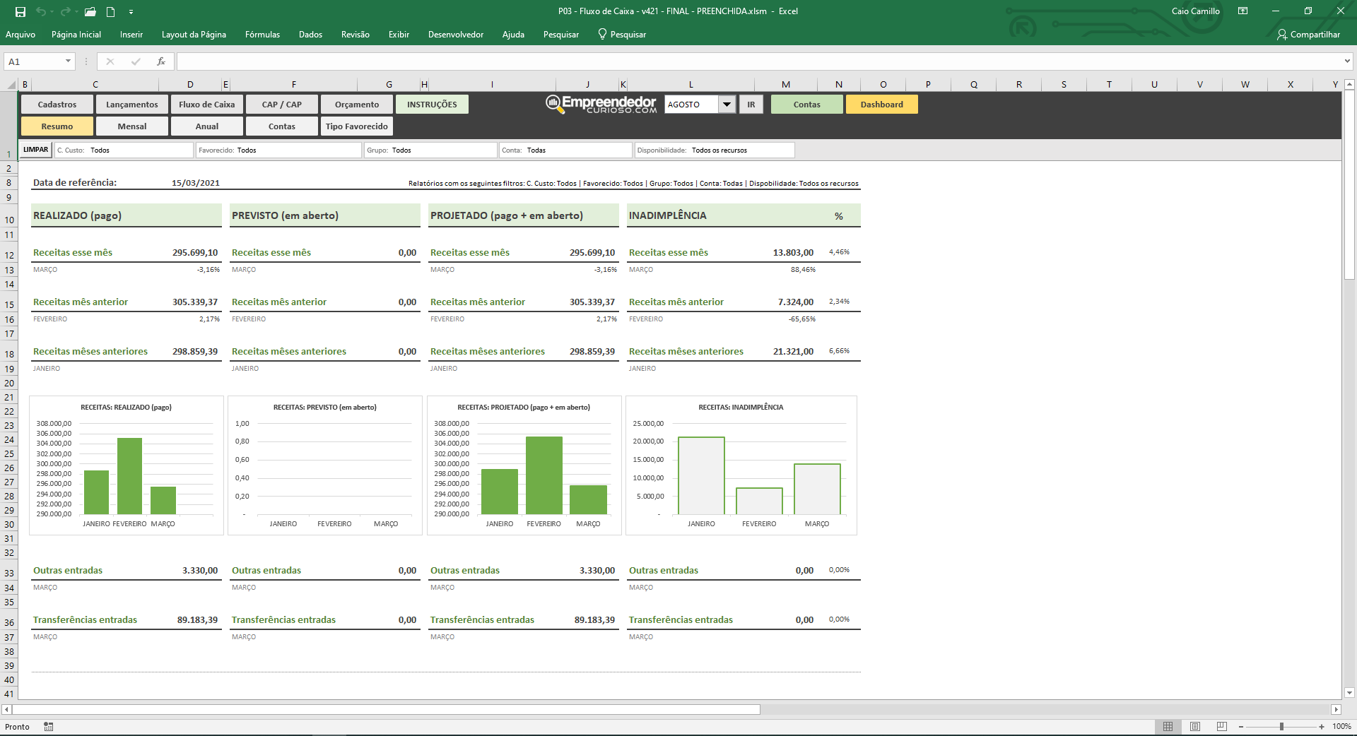Screen dimensions: 1357x736
Task: Open Ribbon Display Options icon
Action: (1243, 11)
